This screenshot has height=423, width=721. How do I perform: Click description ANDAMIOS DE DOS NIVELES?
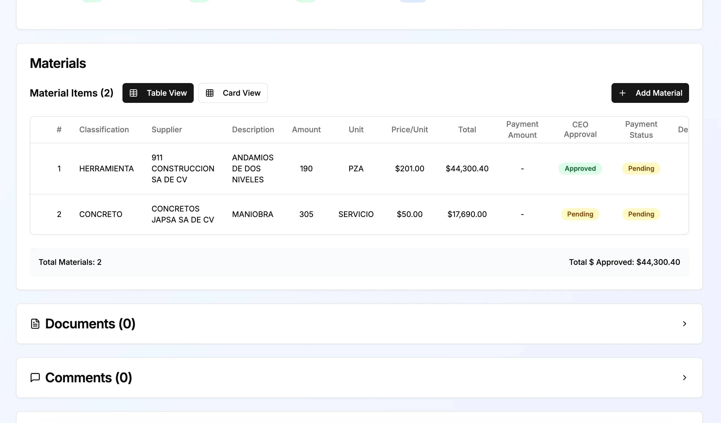tap(253, 168)
